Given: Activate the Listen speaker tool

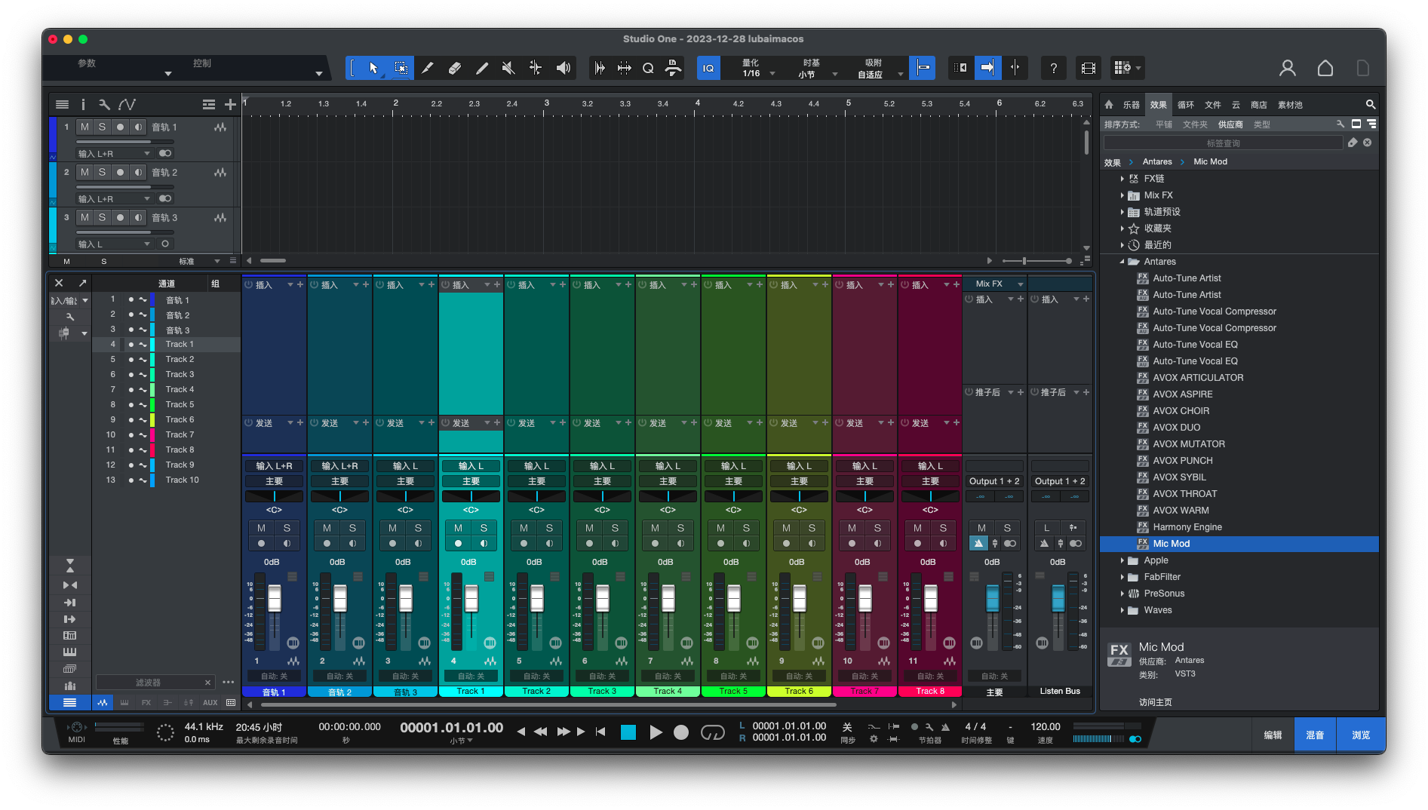Looking at the screenshot, I should (563, 68).
